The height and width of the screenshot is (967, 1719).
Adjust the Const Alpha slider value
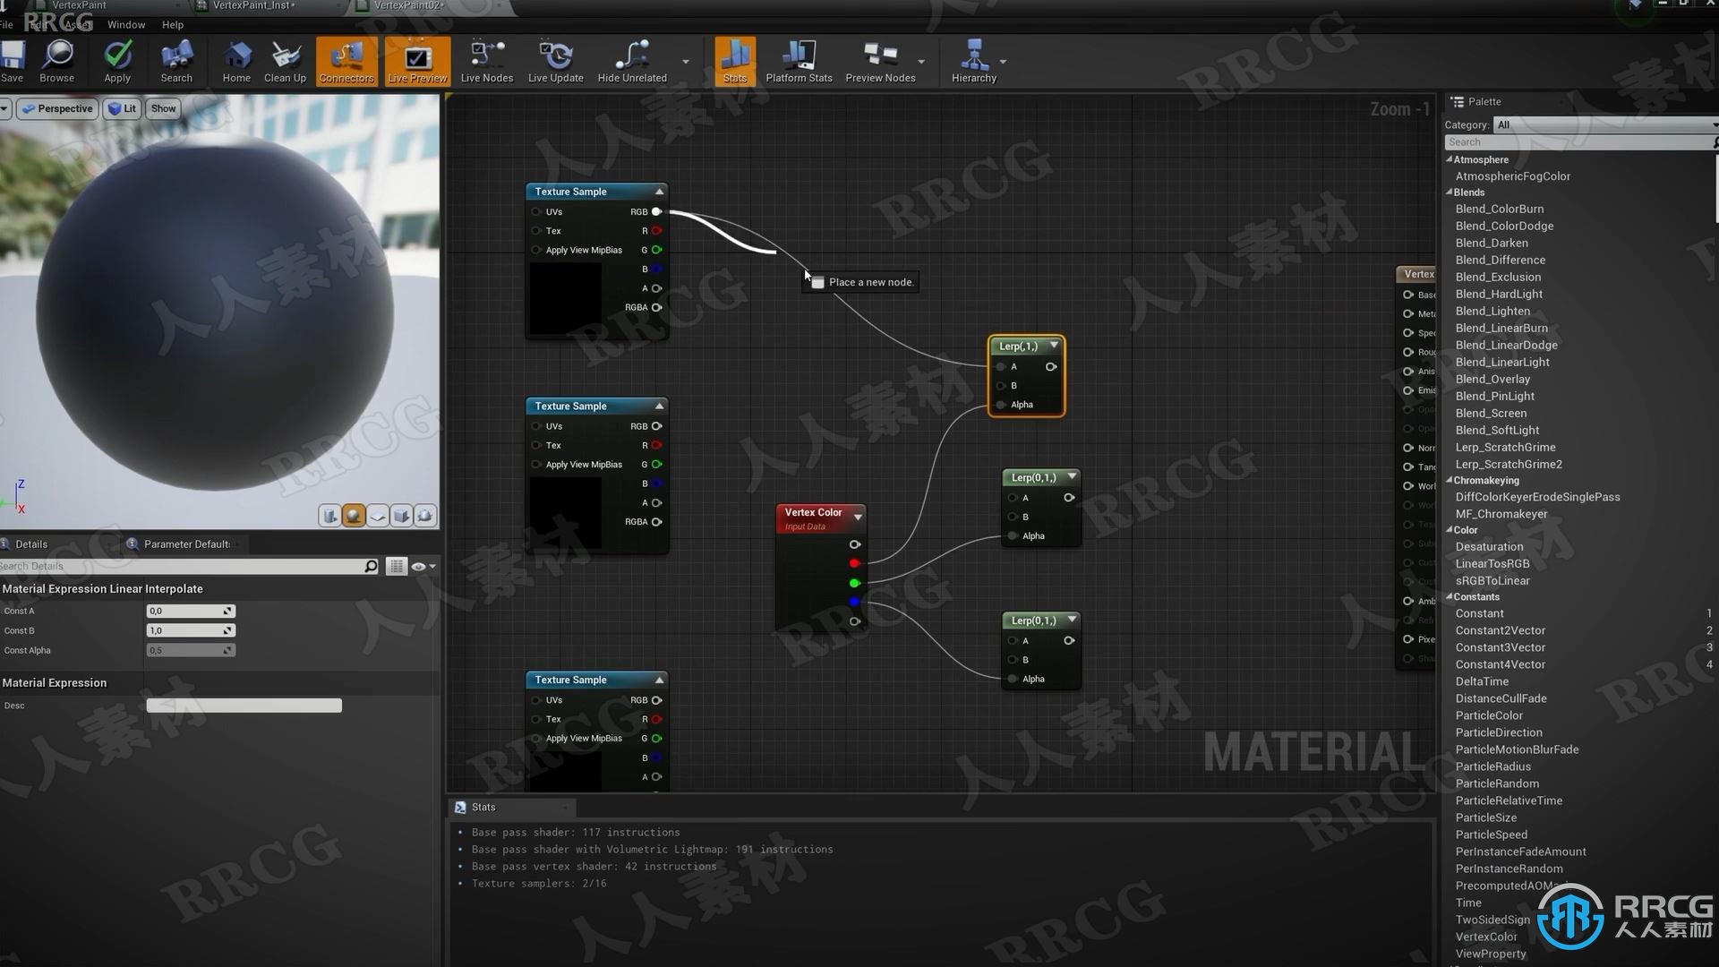point(184,649)
